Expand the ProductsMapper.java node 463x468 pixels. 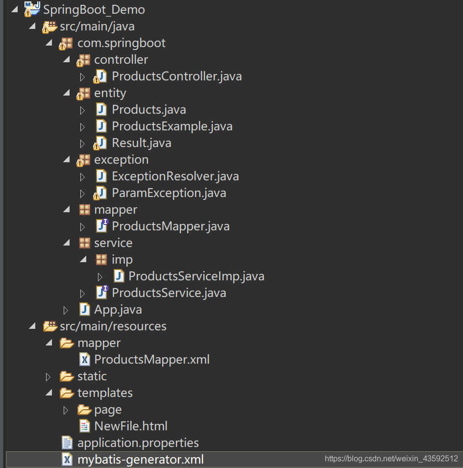82,227
